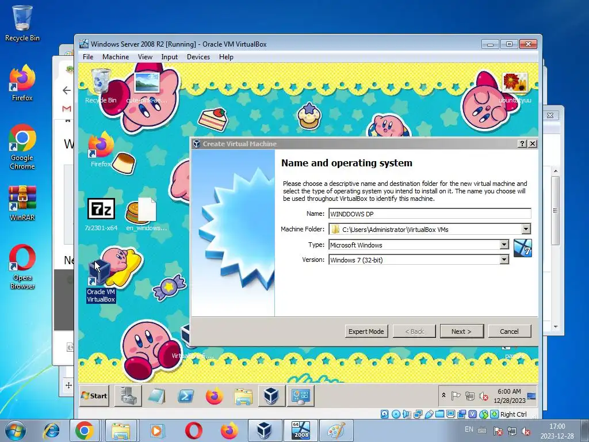Select the WinRAR shortcut on host desktop
The image size is (589, 442).
coord(22,203)
